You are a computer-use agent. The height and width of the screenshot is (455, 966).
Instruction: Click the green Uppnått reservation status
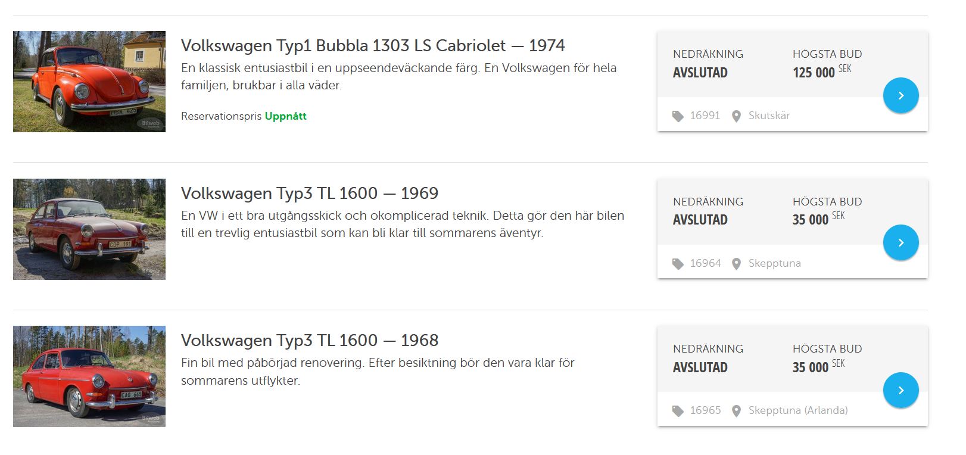[285, 116]
